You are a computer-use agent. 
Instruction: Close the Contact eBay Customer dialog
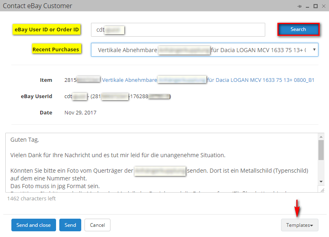click(323, 6)
